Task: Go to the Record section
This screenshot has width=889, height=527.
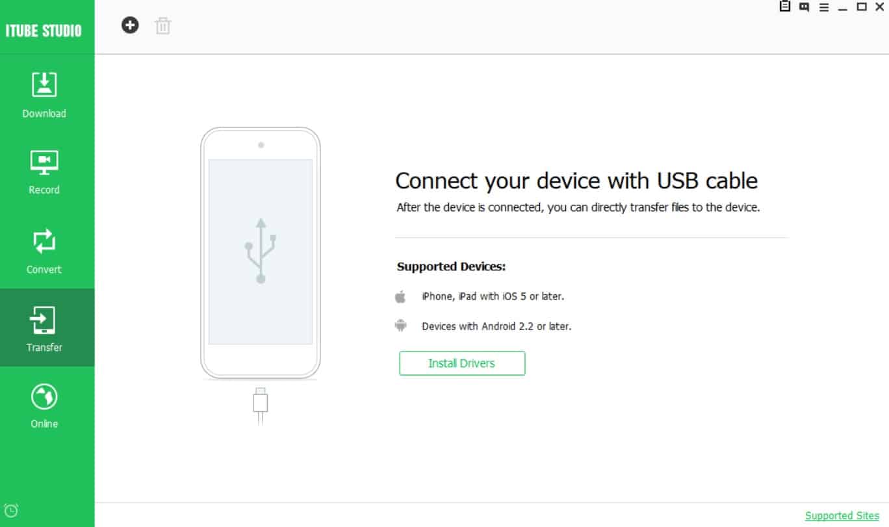Action: coord(44,172)
